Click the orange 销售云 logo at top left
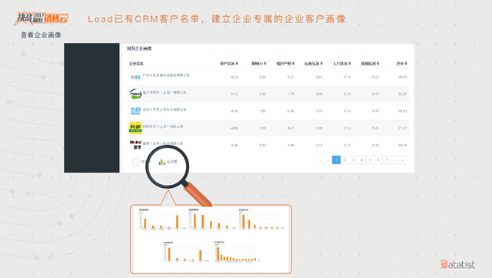The width and height of the screenshot is (492, 278). 42,18
